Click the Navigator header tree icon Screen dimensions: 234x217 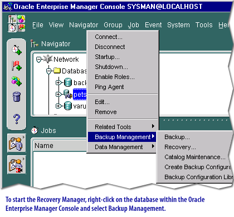pyautogui.click(x=35, y=43)
